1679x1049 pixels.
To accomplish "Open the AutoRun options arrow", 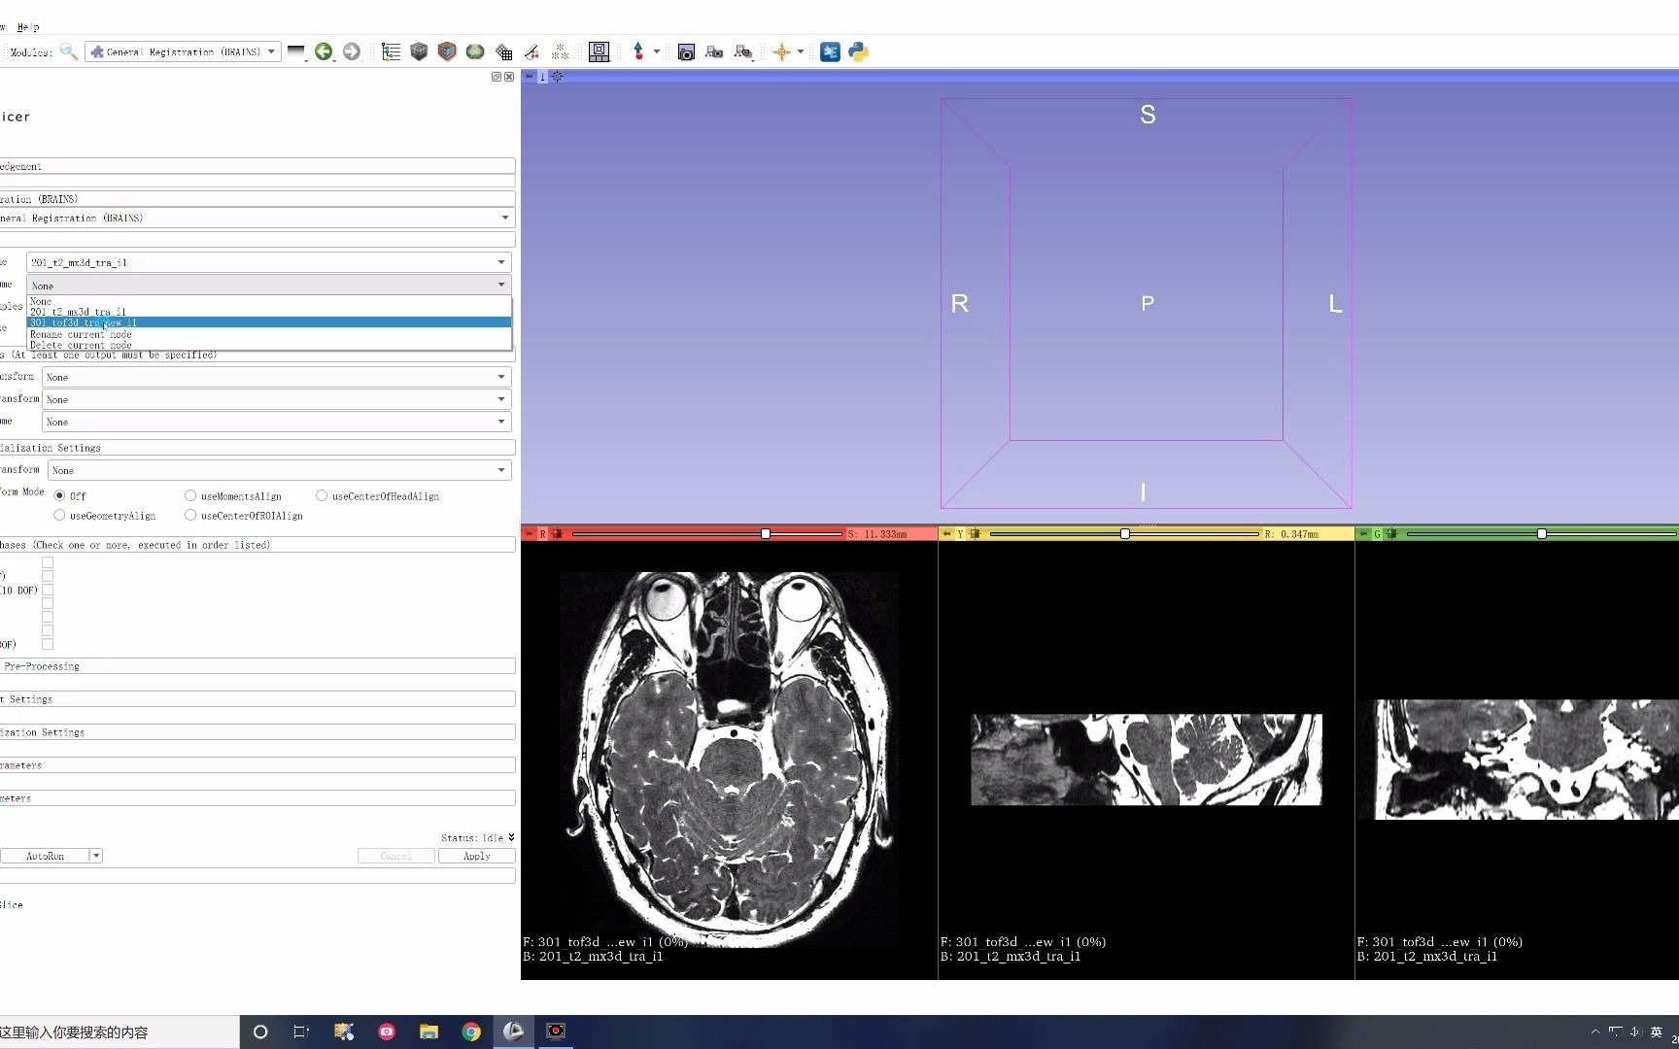I will 96,856.
